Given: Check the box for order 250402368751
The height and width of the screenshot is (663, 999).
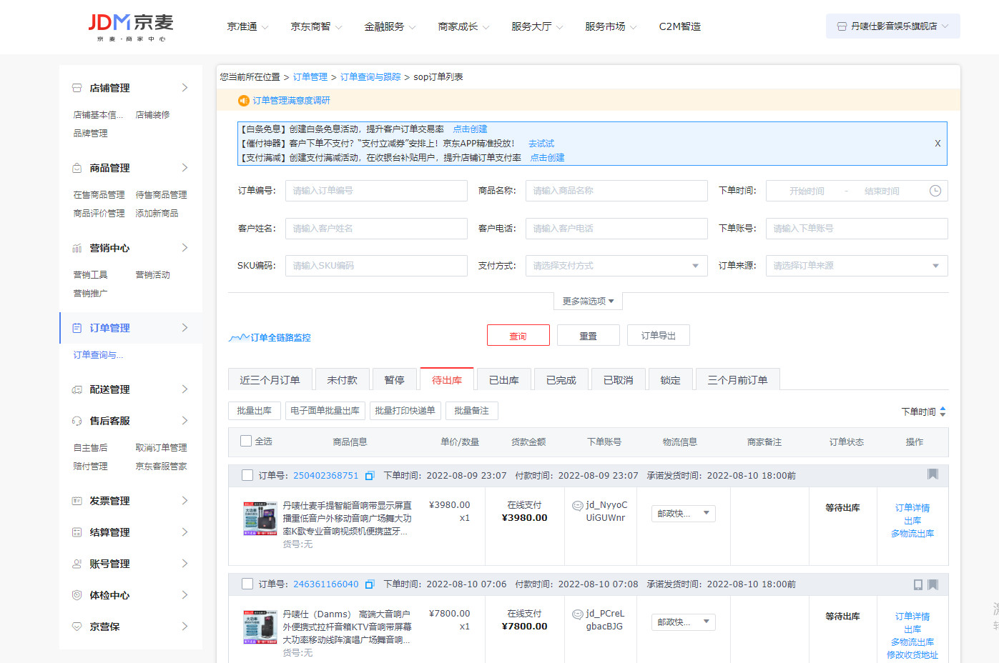Looking at the screenshot, I should tap(247, 475).
